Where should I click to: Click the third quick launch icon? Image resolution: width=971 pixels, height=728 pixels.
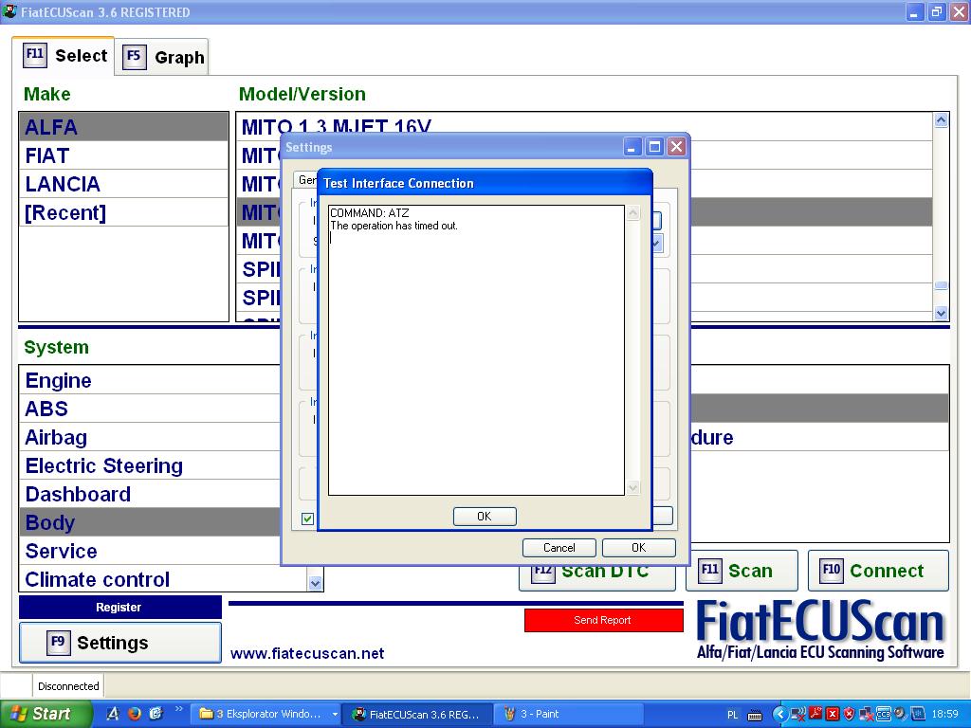[x=156, y=714]
